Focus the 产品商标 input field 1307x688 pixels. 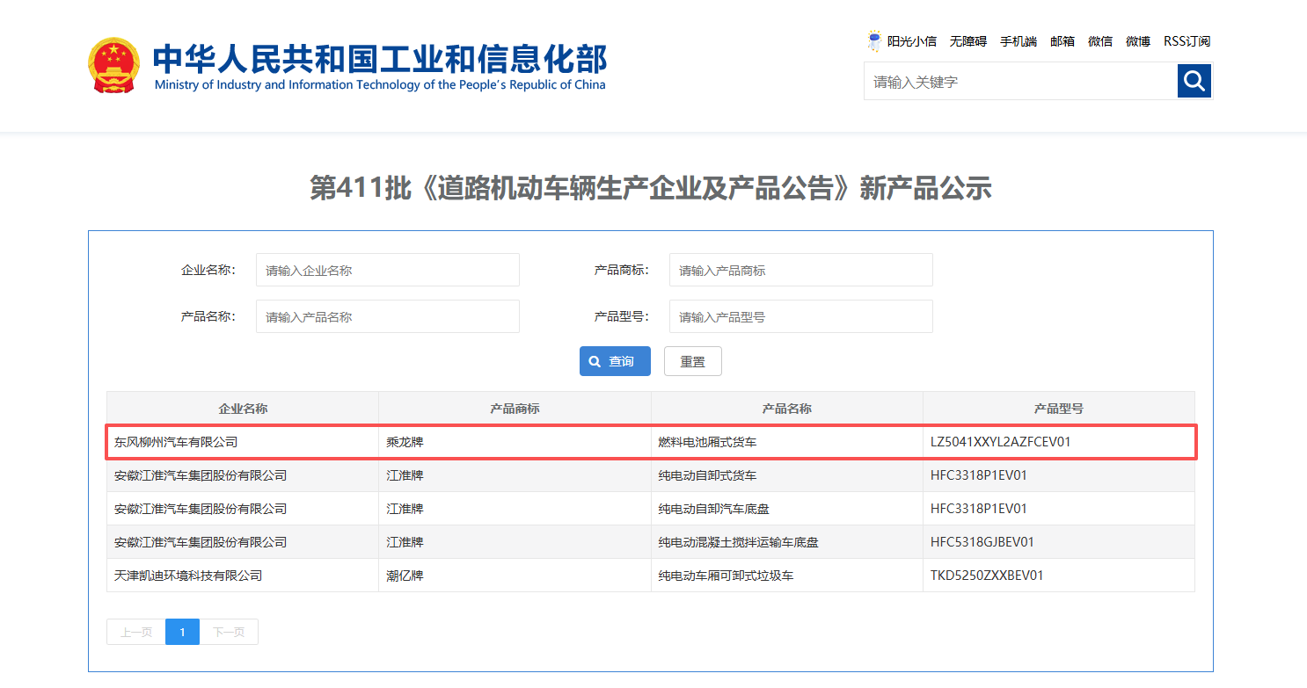(801, 270)
